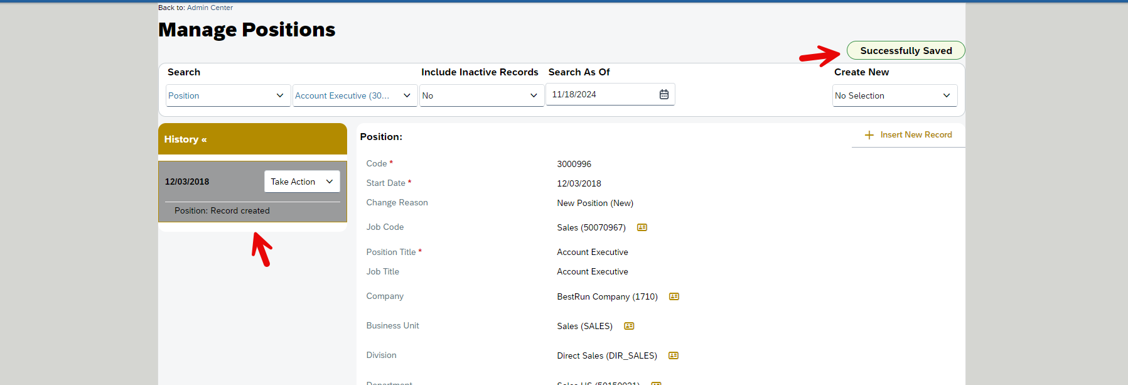This screenshot has height=385, width=1128.
Task: Click the Position Title label
Action: [391, 252]
